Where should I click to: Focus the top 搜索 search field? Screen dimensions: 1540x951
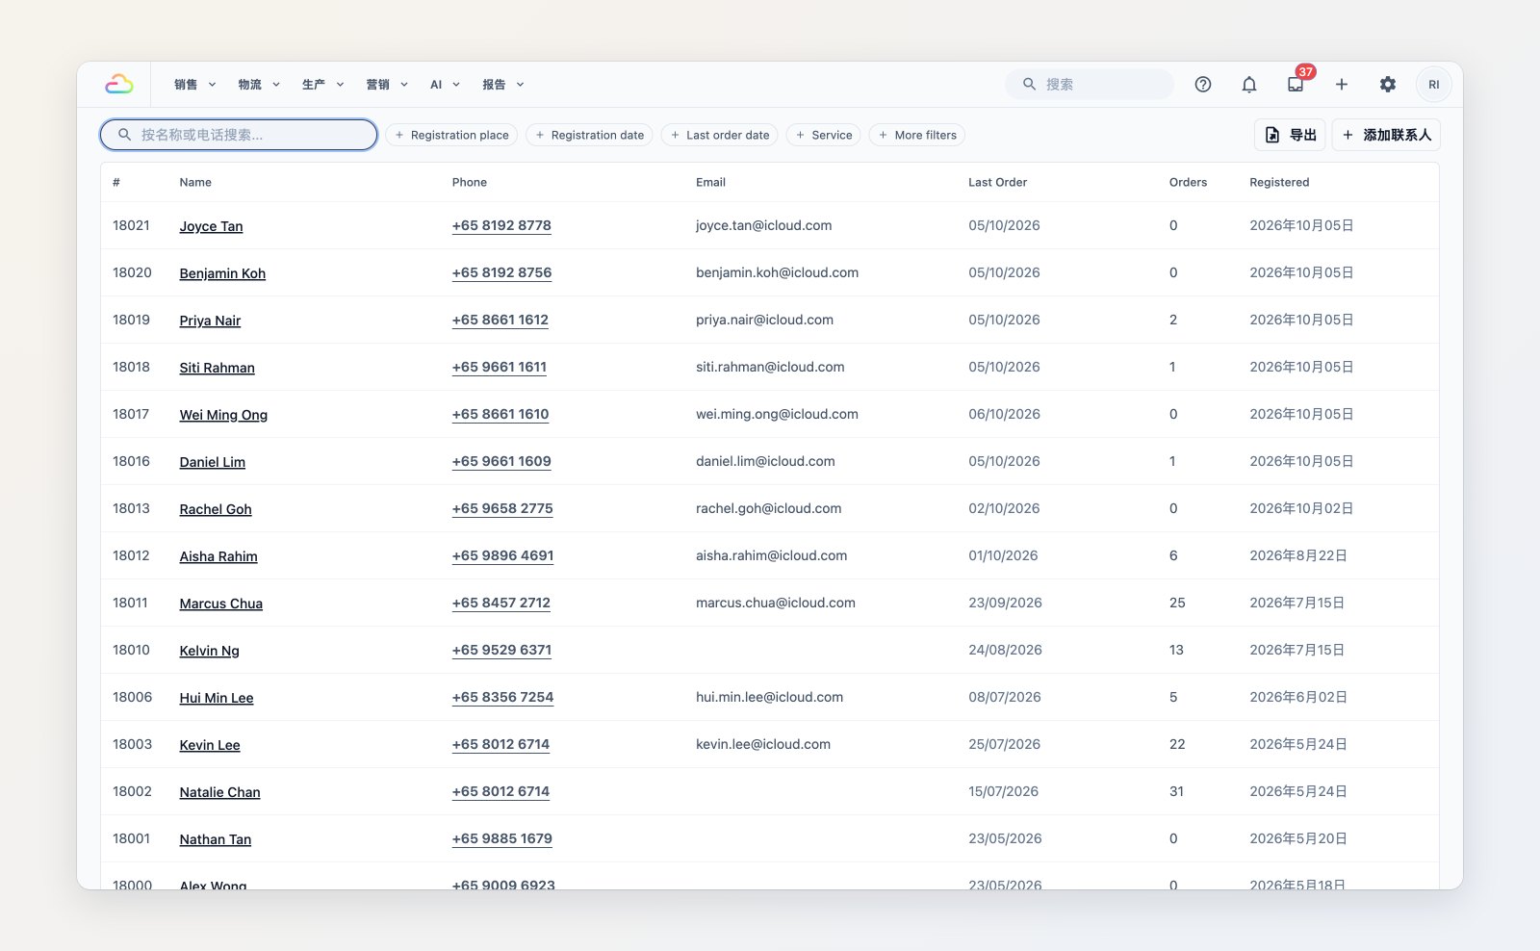(x=1090, y=85)
